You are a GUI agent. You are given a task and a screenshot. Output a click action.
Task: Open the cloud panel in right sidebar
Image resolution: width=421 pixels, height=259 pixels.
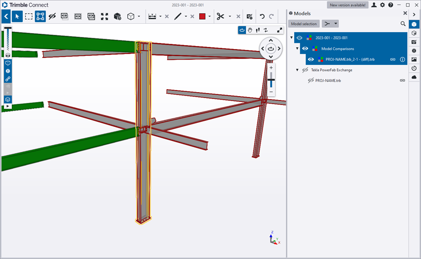click(x=414, y=77)
